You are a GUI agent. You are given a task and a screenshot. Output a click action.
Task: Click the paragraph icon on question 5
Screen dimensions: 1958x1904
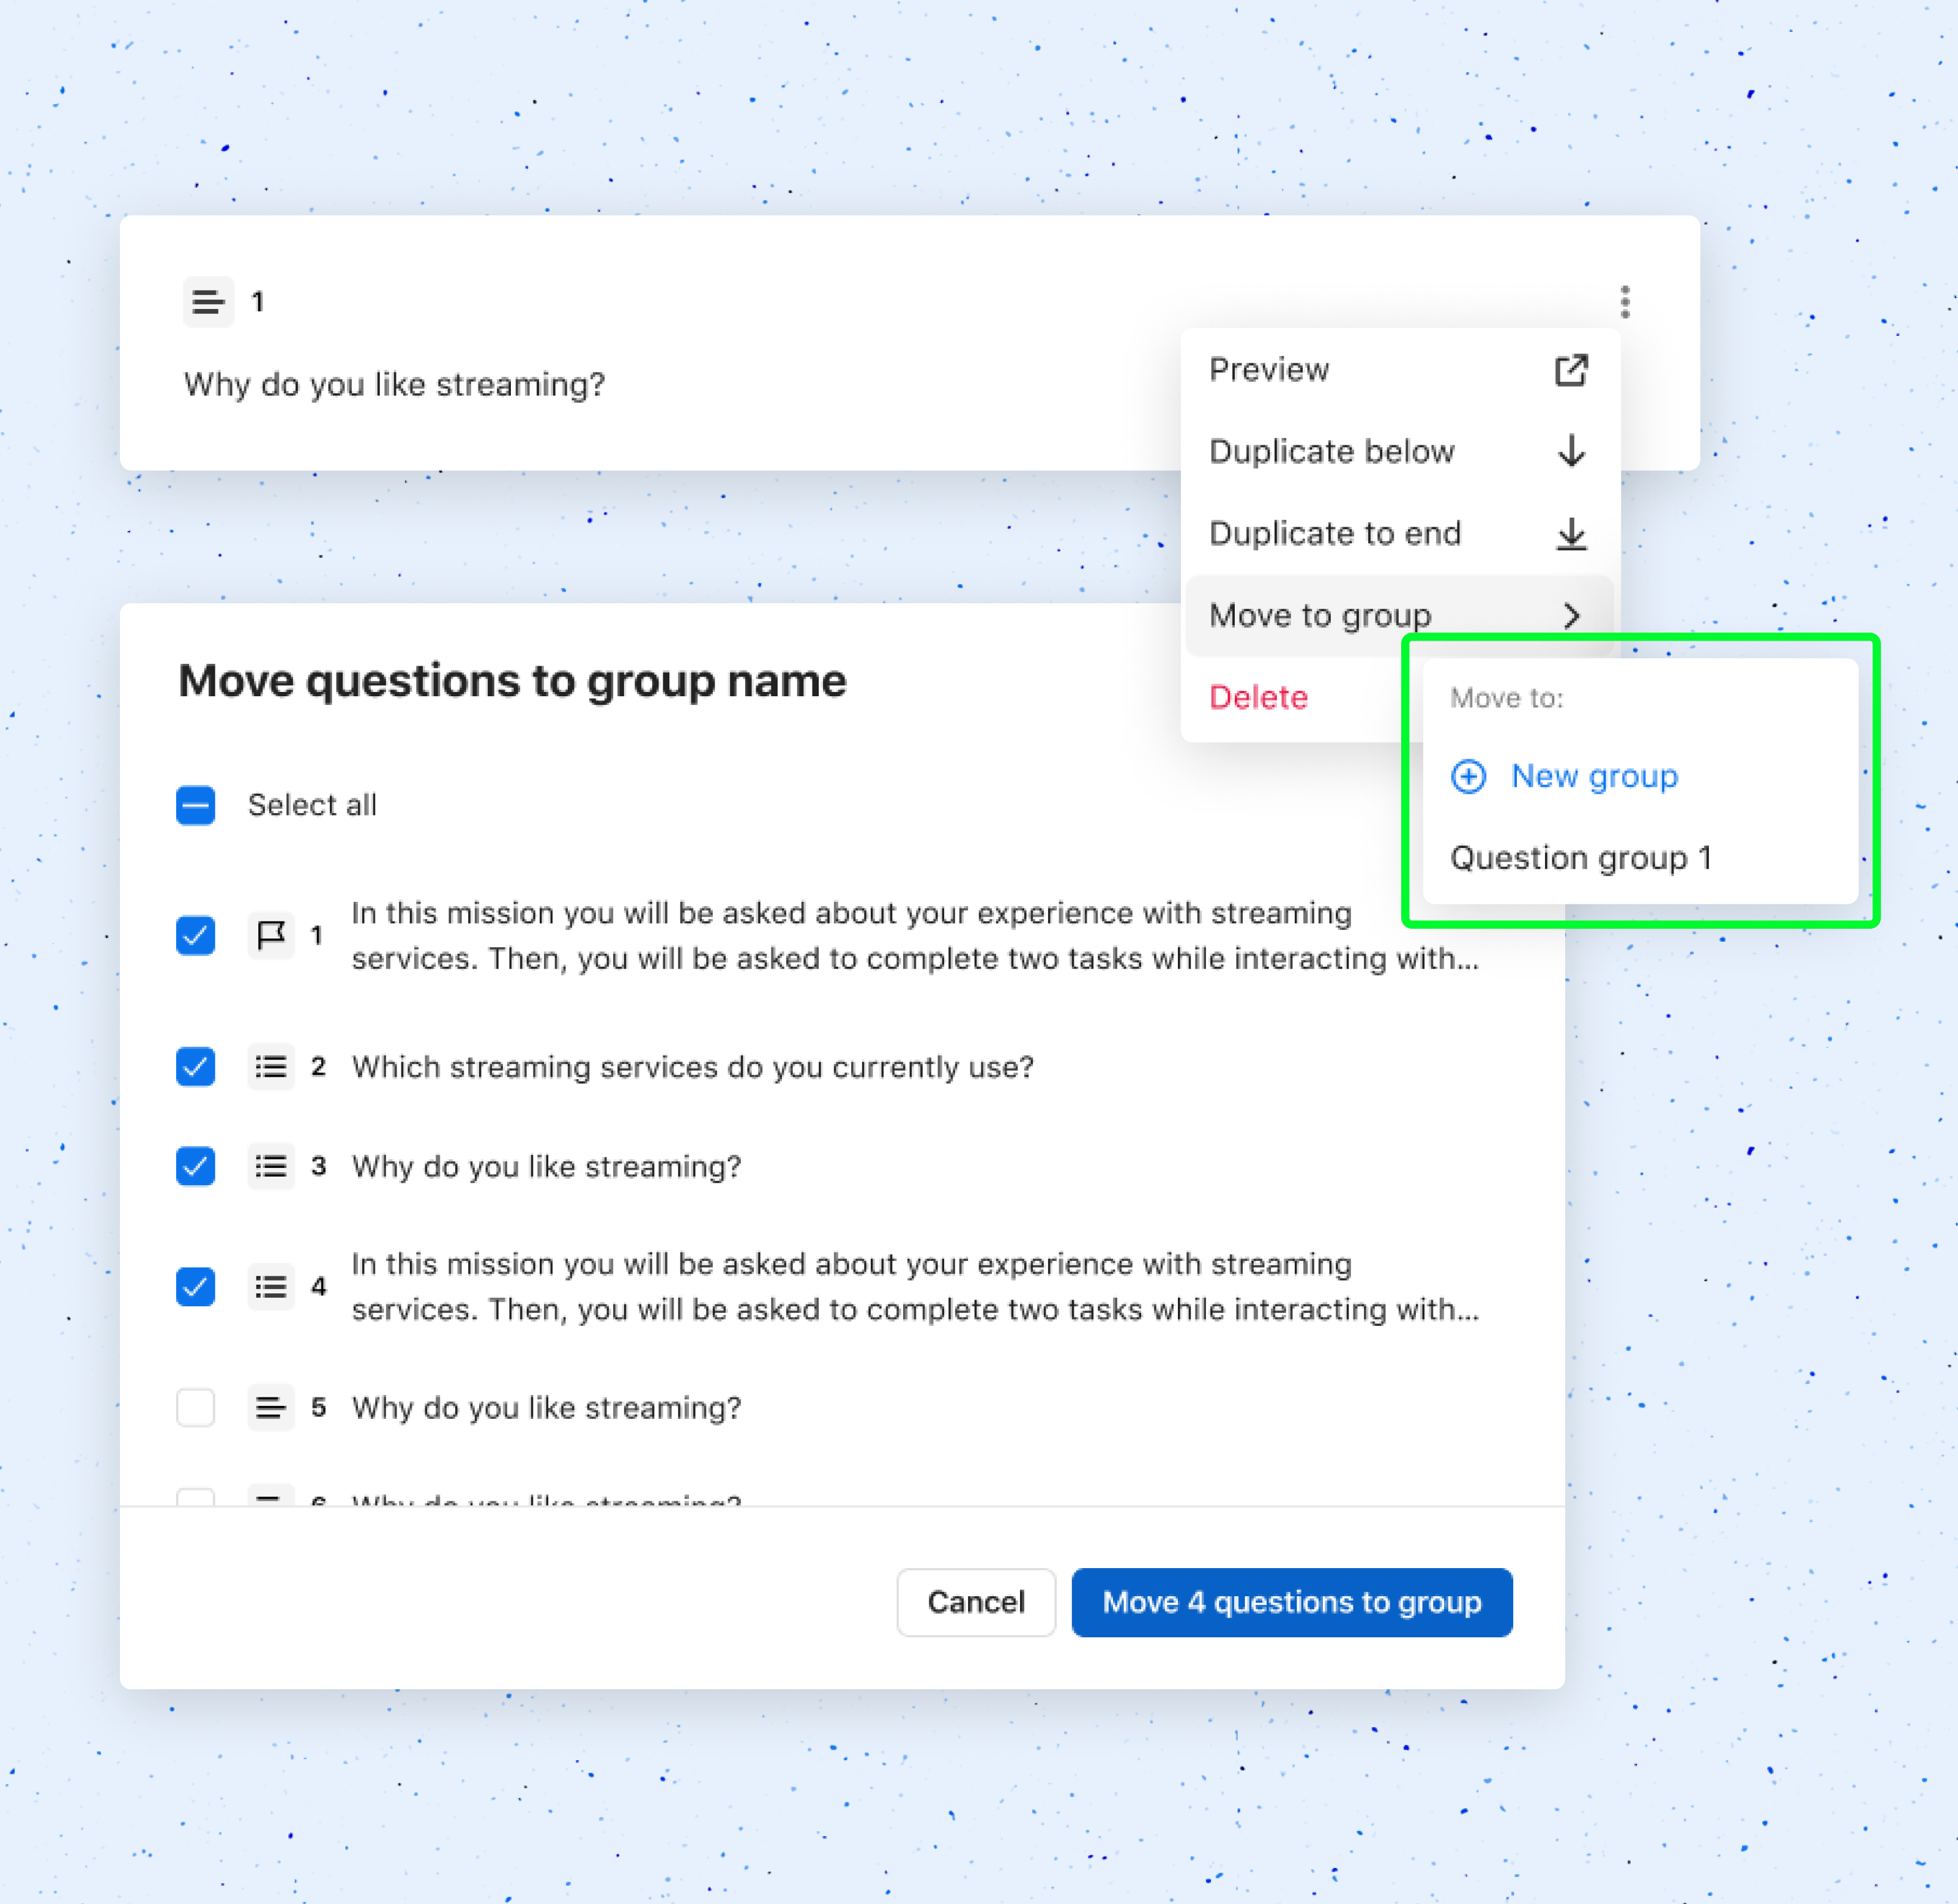coord(271,1408)
